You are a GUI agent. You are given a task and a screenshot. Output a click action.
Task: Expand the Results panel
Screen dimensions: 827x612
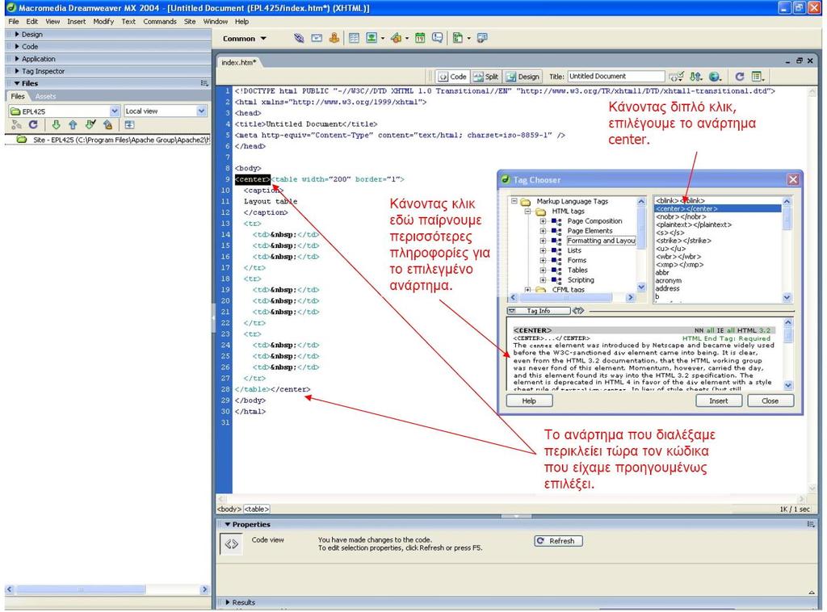pos(228,602)
